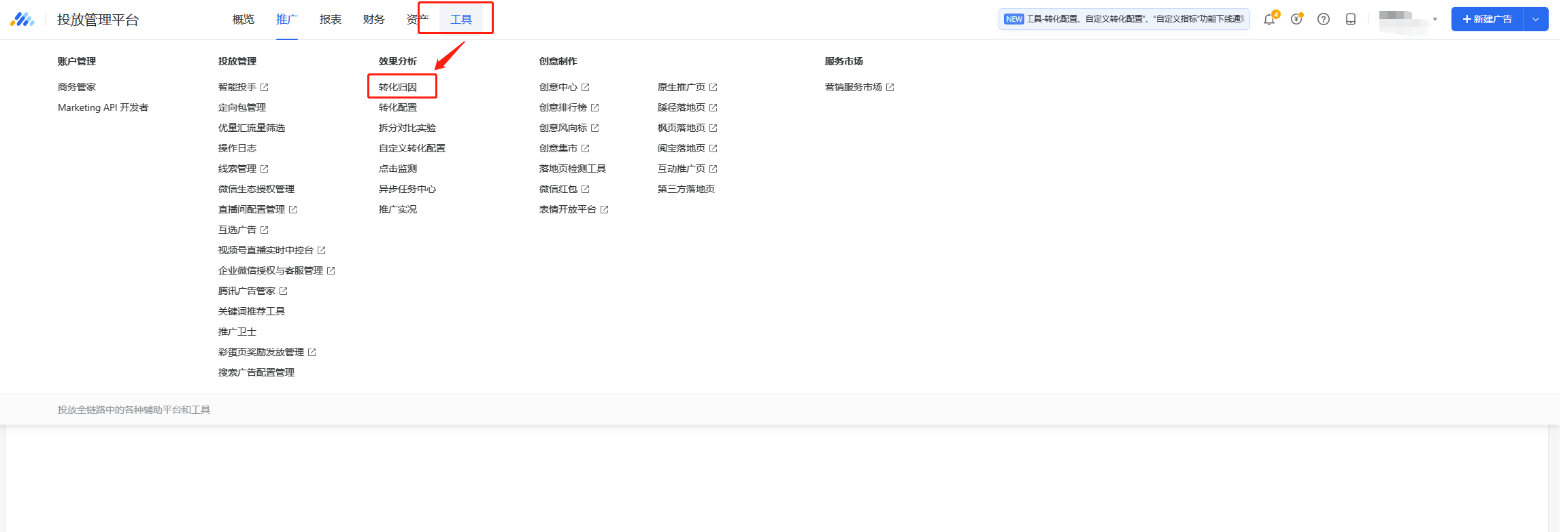Open the help question mark icon
Viewport: 1563px width, 532px height.
pos(1324,20)
